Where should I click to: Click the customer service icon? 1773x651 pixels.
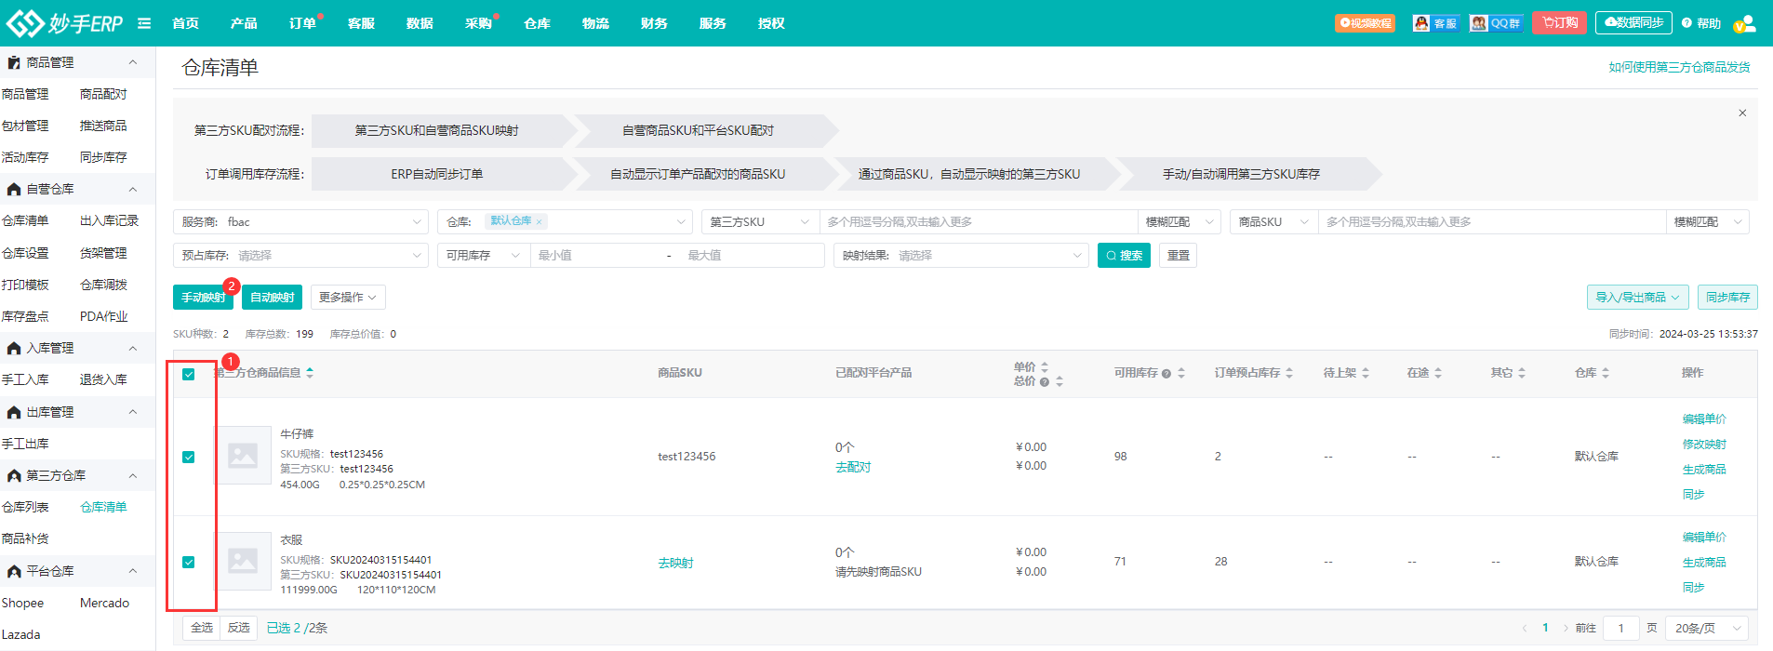tap(1435, 23)
